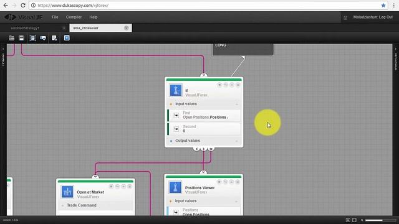The height and width of the screenshot is (224, 399).
Task: Click first header control on Open at Market block
Action: coord(111,187)
